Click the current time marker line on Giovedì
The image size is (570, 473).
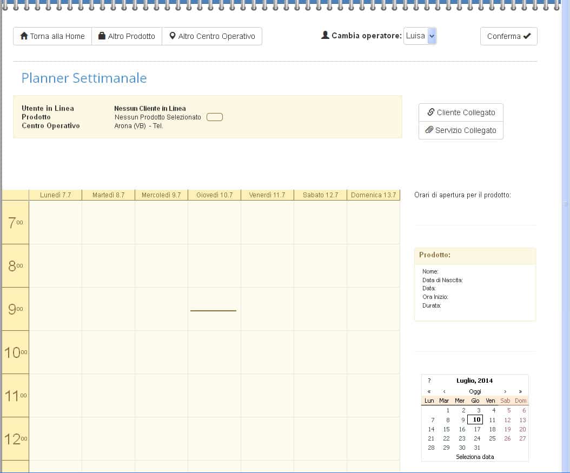[x=213, y=311]
